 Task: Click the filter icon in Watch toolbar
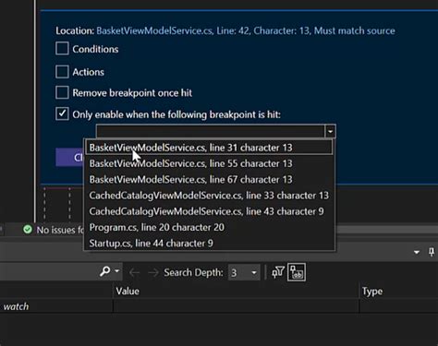pyautogui.click(x=277, y=272)
